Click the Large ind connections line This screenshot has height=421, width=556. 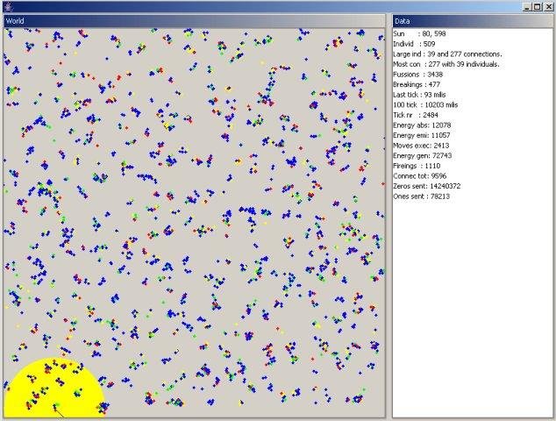(x=447, y=54)
